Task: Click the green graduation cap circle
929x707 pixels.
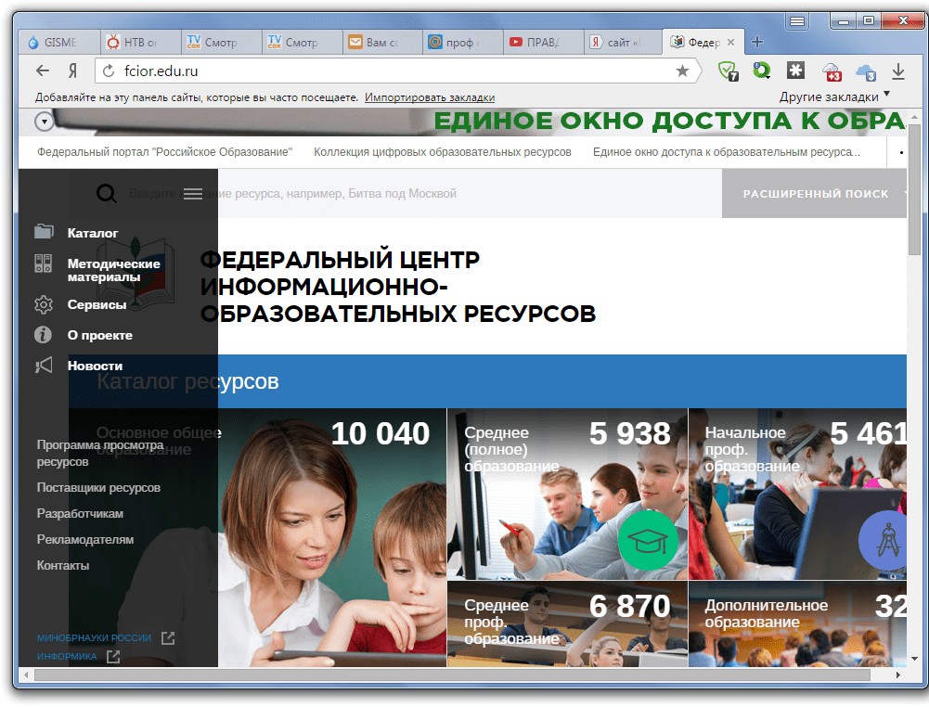Action: click(x=648, y=541)
